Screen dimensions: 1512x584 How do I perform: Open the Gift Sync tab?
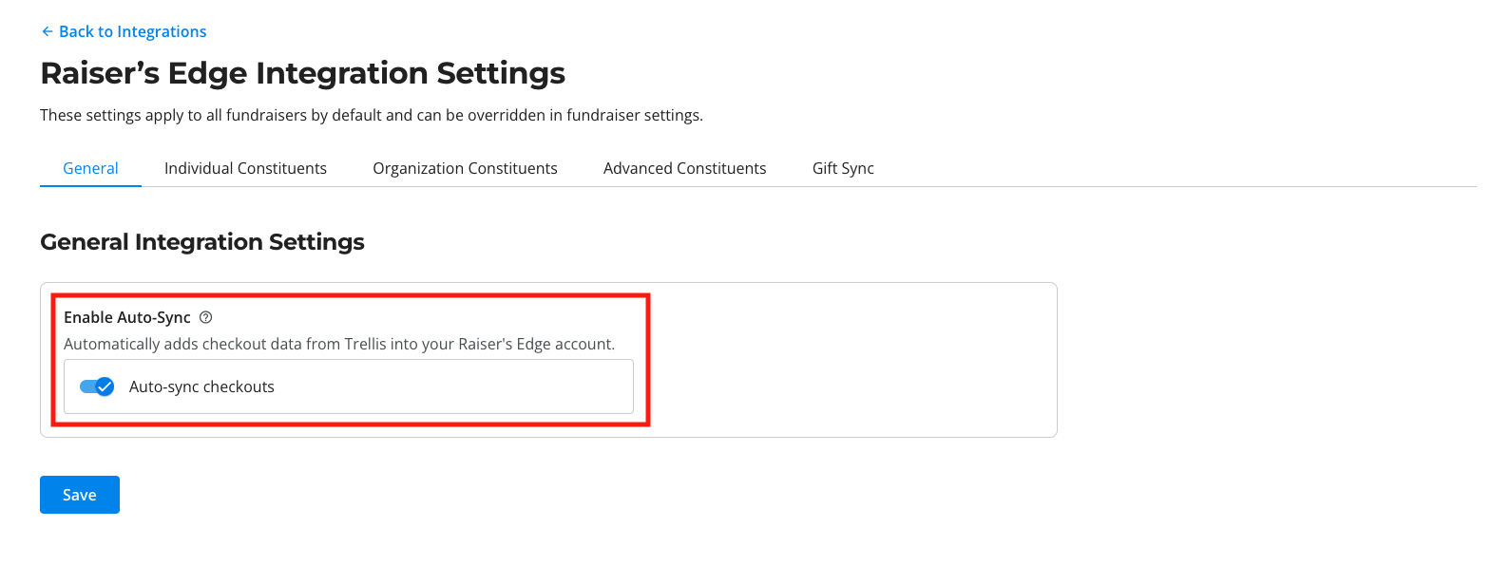coord(842,167)
